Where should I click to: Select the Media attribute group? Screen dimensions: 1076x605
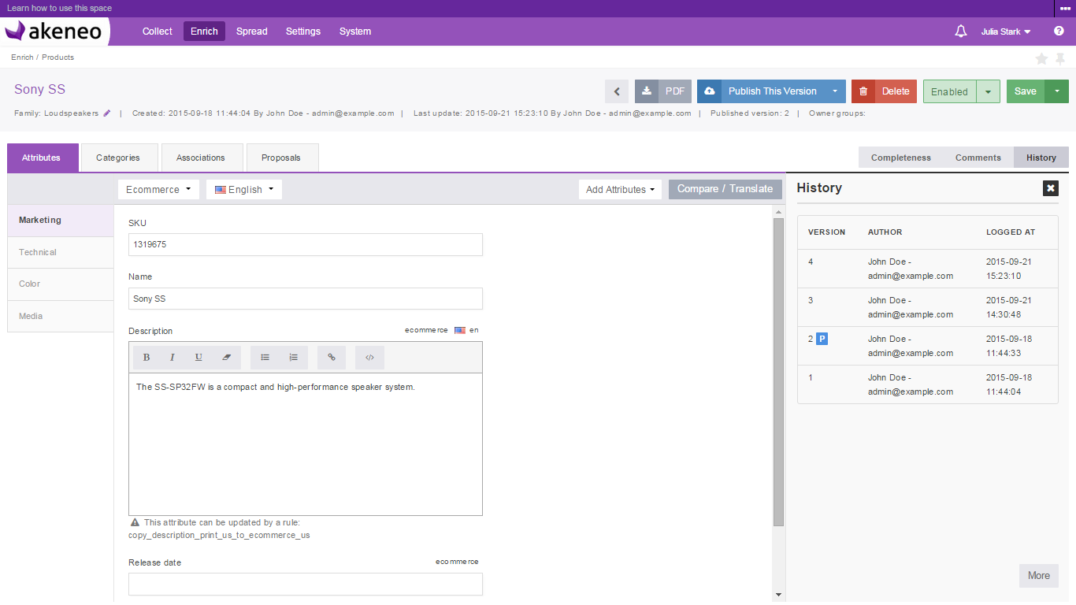pyautogui.click(x=61, y=317)
